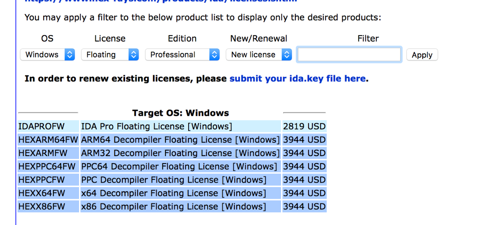Click the Apply button
The width and height of the screenshot is (489, 225).
[x=422, y=55]
